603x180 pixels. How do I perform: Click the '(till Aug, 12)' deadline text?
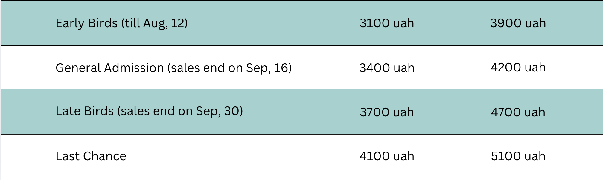click(154, 24)
